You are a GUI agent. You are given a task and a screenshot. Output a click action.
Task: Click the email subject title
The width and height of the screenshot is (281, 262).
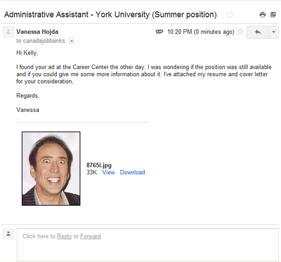point(110,15)
